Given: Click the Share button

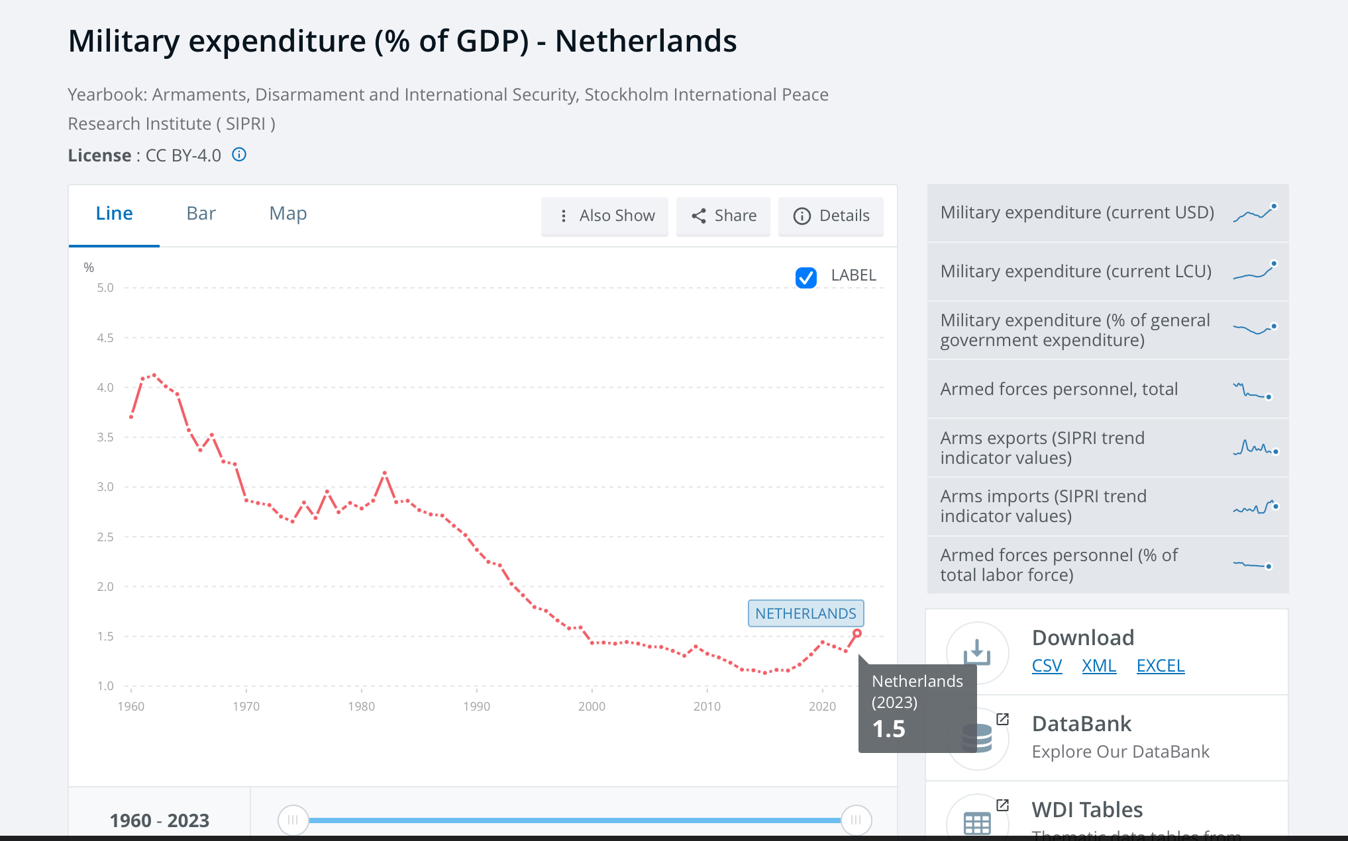Looking at the screenshot, I should click(723, 216).
